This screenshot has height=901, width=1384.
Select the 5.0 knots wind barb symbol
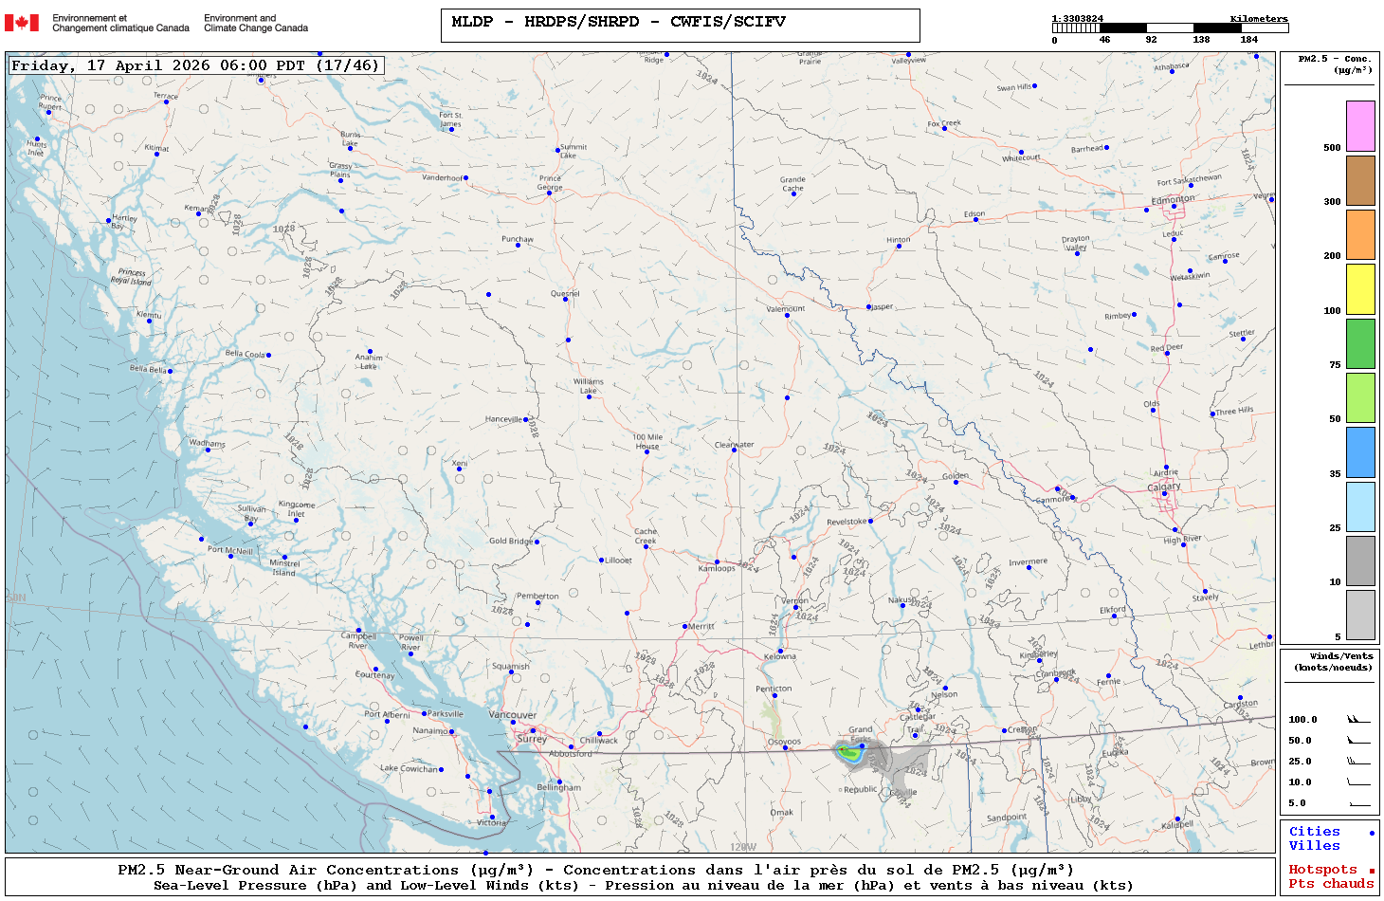(1357, 803)
